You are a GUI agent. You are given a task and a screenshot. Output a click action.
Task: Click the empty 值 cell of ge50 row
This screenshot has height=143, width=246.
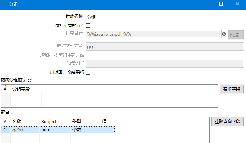point(107,130)
